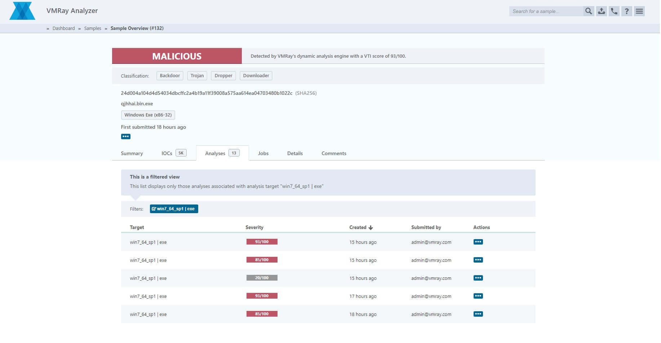Image resolution: width=661 pixels, height=343 pixels.
Task: Click the 5K badge on IOCs tab
Action: (x=181, y=153)
